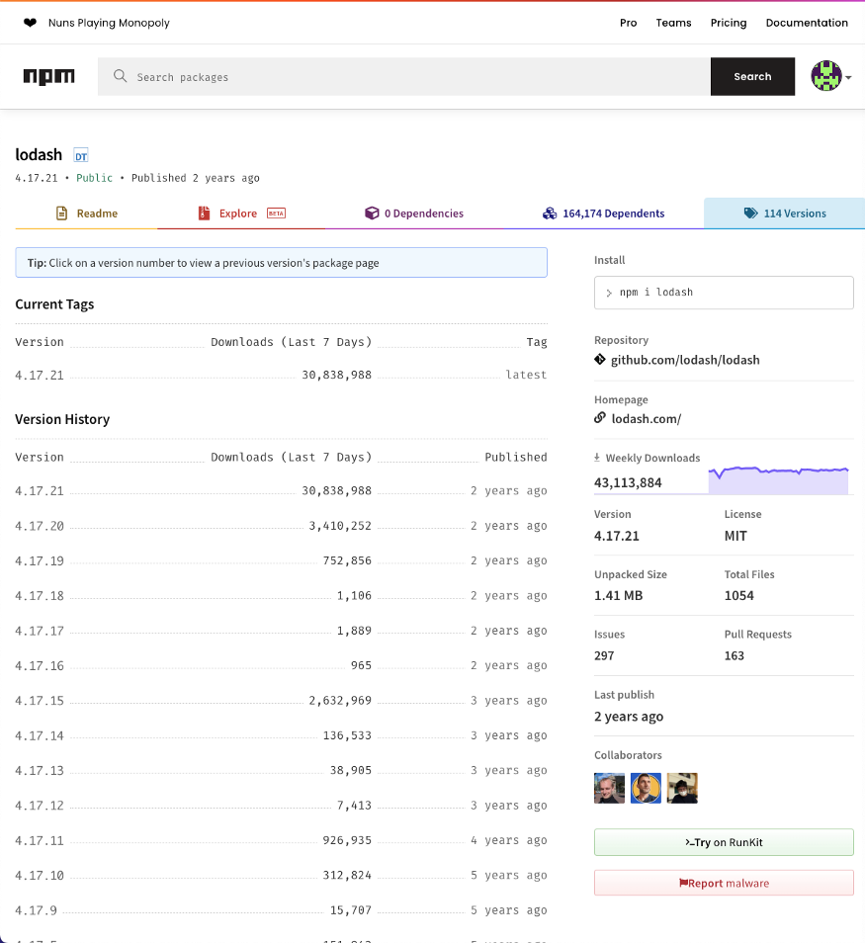865x943 pixels.
Task: Open the second collaborator avatar
Action: pyautogui.click(x=647, y=788)
